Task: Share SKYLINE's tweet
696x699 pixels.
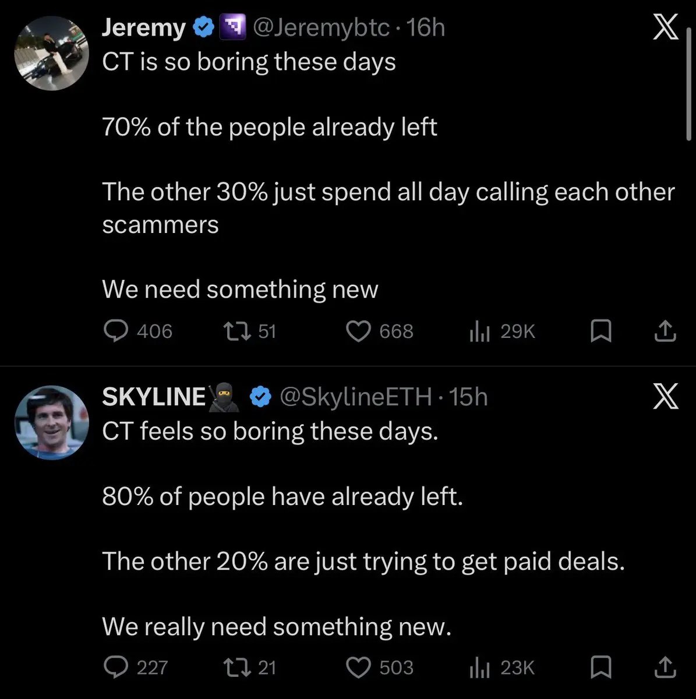Action: coord(665,668)
